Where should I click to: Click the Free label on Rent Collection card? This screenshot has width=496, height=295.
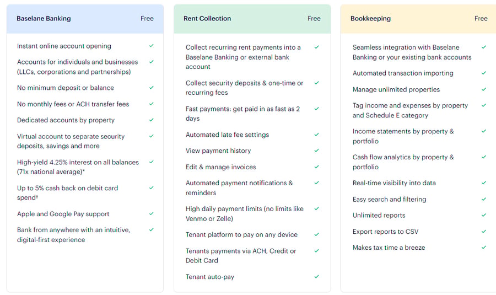point(314,18)
